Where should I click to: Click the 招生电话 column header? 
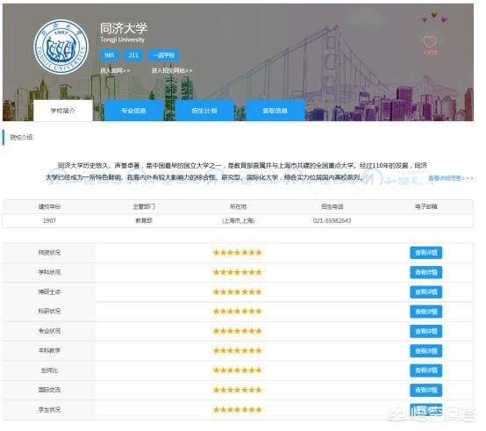click(332, 207)
